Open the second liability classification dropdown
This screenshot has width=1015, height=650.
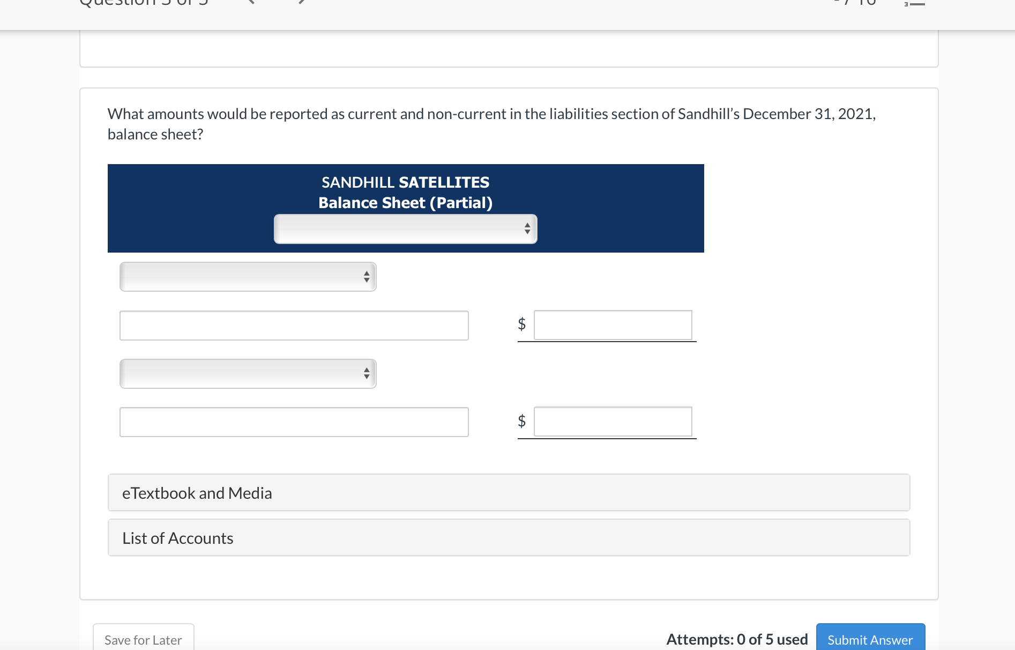click(x=248, y=373)
